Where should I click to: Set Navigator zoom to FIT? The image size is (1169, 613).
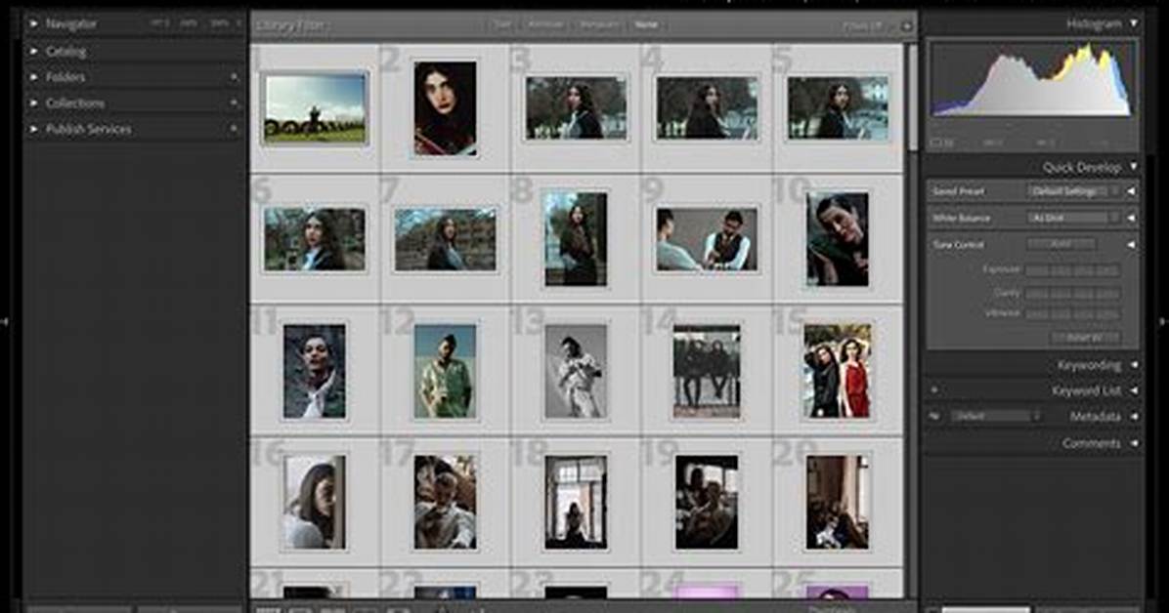coord(159,23)
